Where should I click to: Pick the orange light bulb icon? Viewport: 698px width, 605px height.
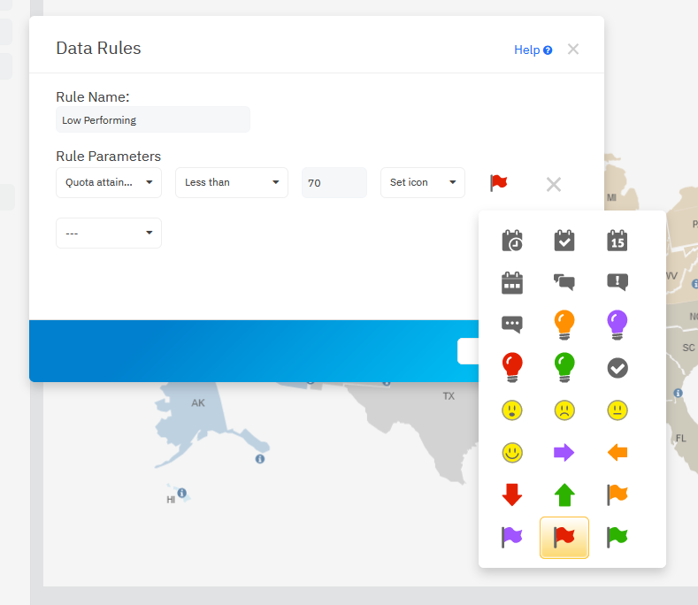click(564, 325)
